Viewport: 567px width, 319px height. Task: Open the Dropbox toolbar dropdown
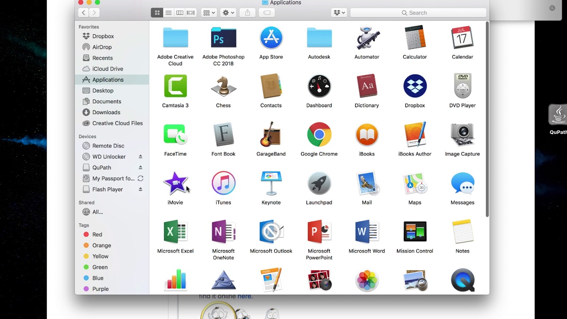pyautogui.click(x=339, y=13)
